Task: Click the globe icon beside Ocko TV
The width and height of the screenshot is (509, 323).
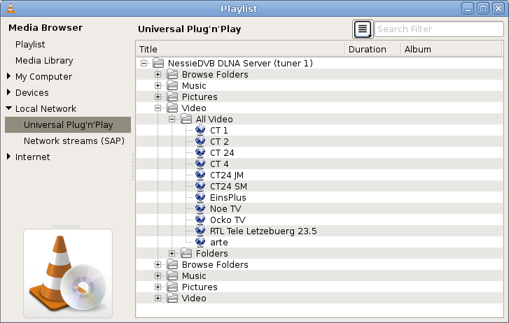Action: (200, 220)
